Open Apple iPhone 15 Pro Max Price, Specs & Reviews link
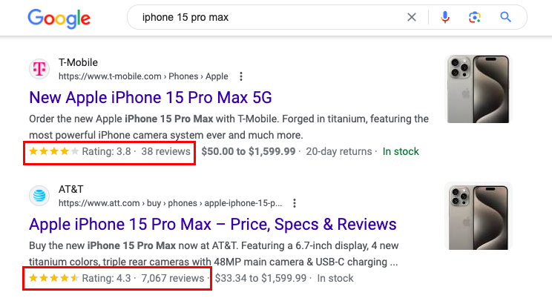This screenshot has width=552, height=301. click(213, 224)
